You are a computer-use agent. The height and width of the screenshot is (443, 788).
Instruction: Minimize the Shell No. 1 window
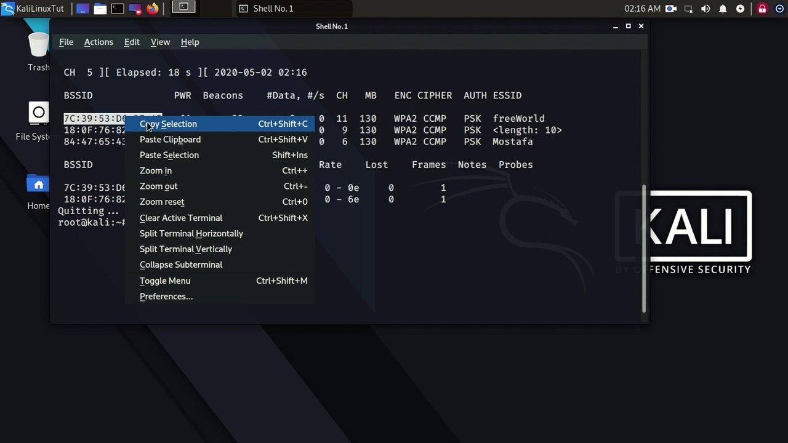coord(616,26)
